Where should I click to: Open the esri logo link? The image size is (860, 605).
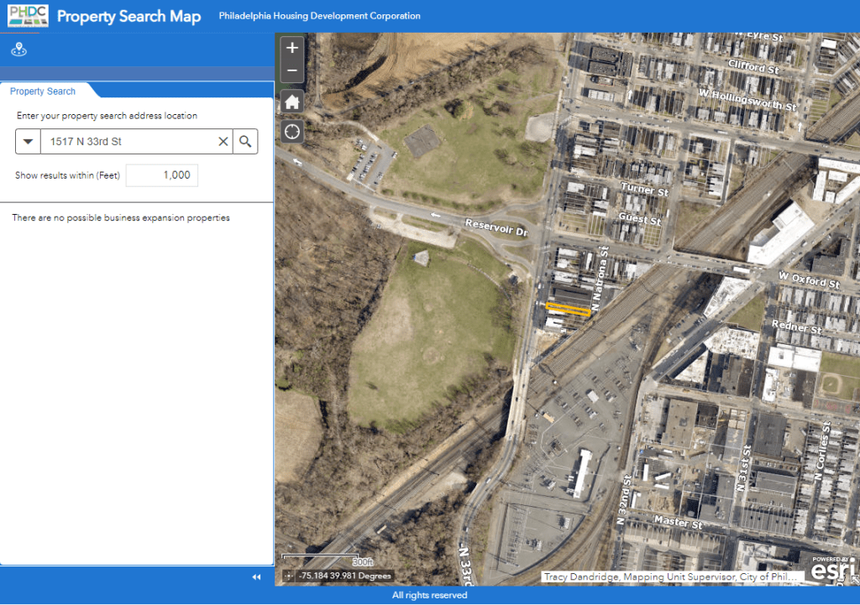[831, 570]
